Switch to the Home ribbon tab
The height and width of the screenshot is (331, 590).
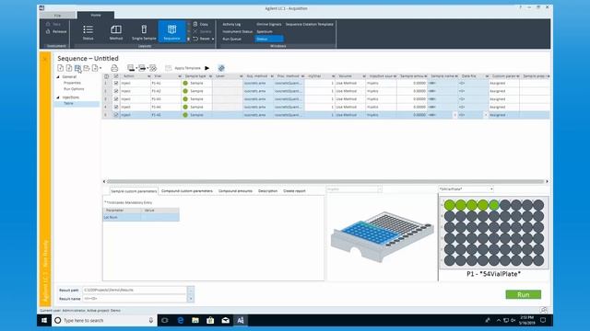[96, 15]
